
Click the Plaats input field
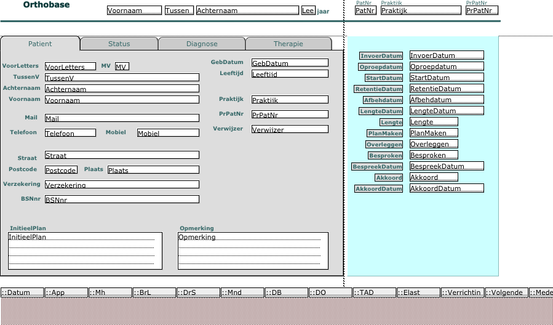tap(153, 170)
